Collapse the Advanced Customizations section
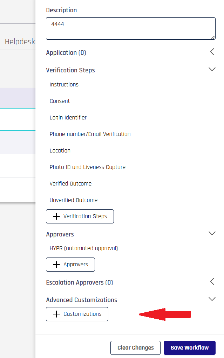 pos(212,299)
